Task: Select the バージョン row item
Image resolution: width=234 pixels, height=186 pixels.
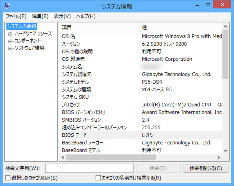Action: [x=142, y=44]
